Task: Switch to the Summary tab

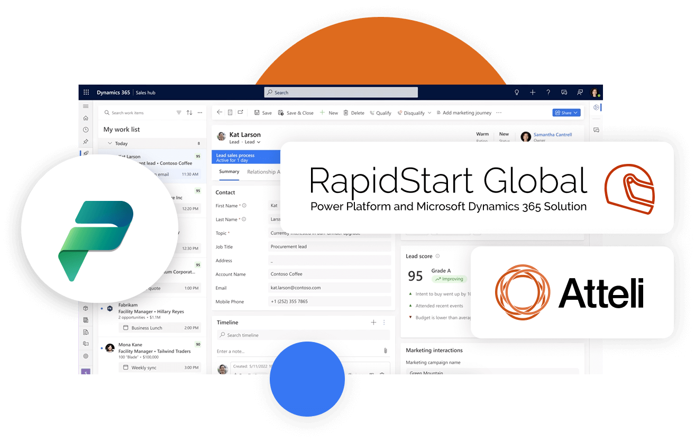Action: pyautogui.click(x=228, y=172)
